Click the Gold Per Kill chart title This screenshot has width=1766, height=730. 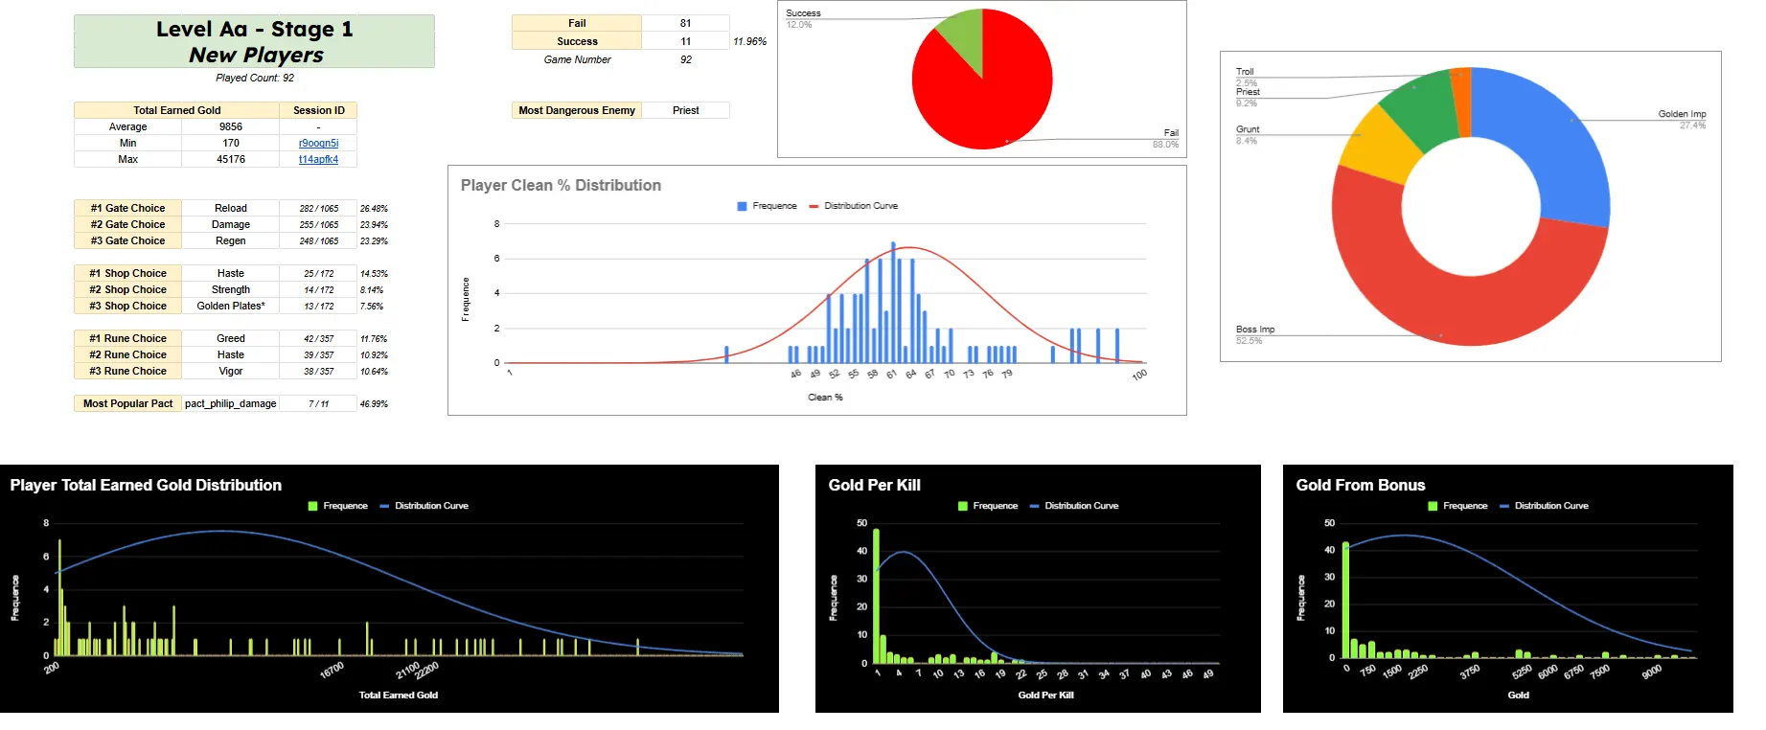pos(874,485)
